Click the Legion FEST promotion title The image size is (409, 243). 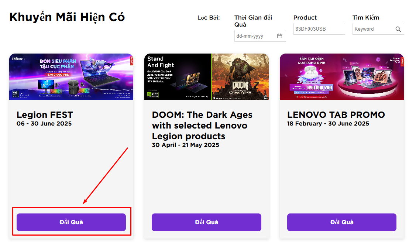point(45,114)
